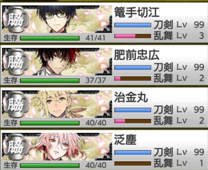Viewport: 208px width, 170px height.
Task: Select 篭手切江's portrait with glasses
Action: pyautogui.click(x=57, y=19)
